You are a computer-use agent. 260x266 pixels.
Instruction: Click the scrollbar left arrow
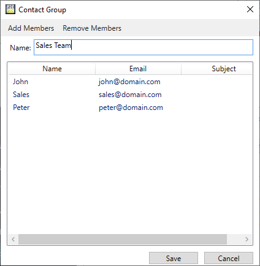coord(13,239)
